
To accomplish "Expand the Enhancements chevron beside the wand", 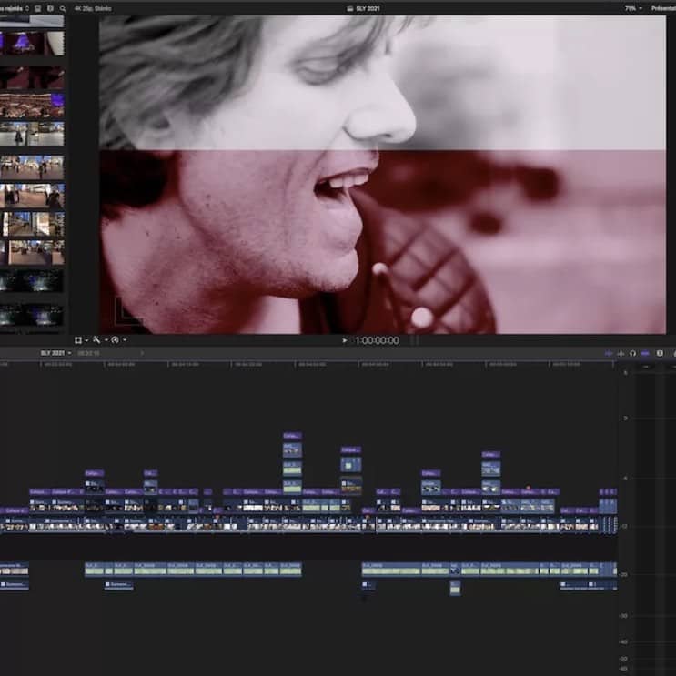I will 106,340.
